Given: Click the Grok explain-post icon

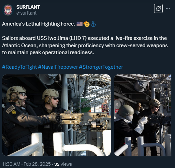Looking at the screenshot, I should coord(158,9).
